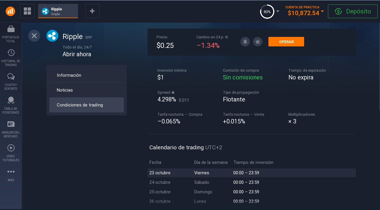The height and width of the screenshot is (210, 380).
Task: Select the Noticias menu item
Action: point(87,90)
